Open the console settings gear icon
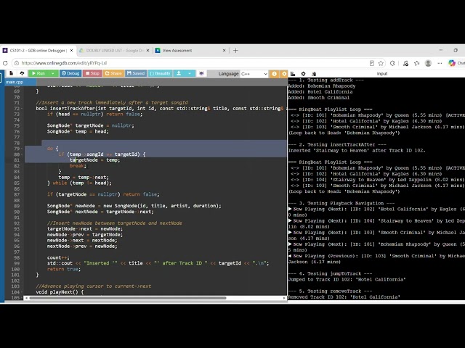465x348 pixels. (303, 74)
